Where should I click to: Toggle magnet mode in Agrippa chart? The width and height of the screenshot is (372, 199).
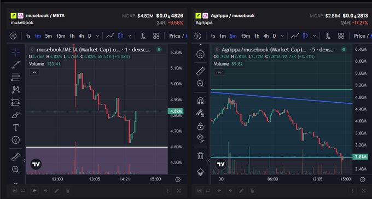[x=200, y=101]
